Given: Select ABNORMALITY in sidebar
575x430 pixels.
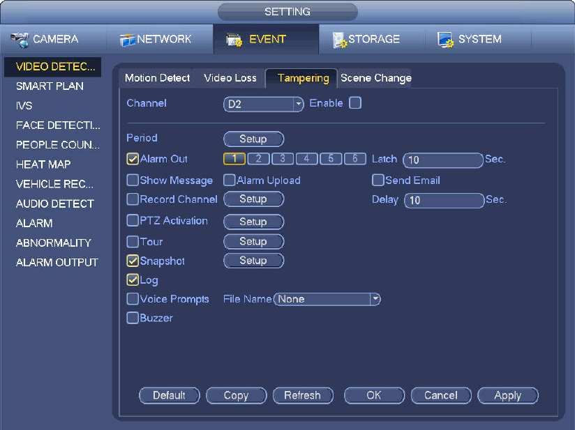Looking at the screenshot, I should (53, 243).
